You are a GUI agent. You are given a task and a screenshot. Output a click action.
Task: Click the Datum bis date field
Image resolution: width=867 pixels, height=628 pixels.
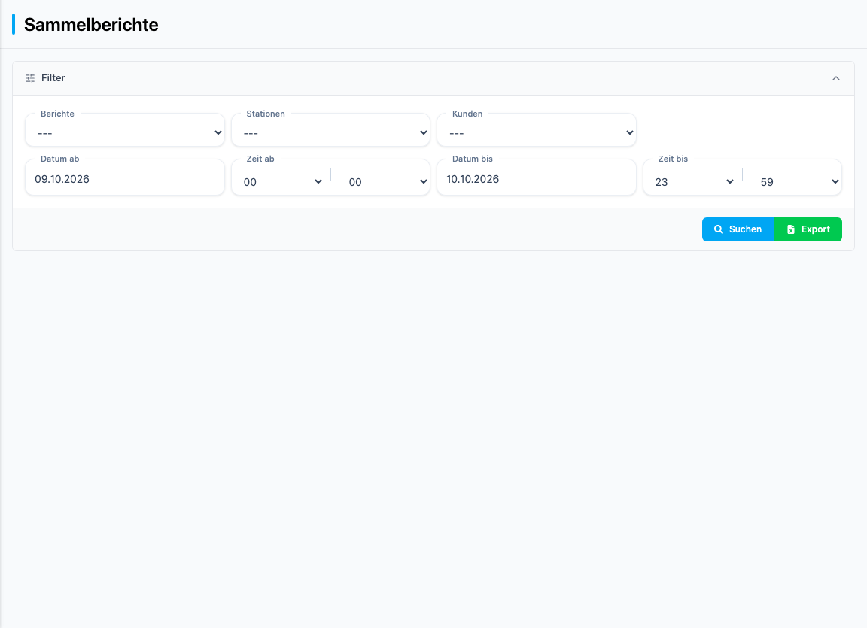pyautogui.click(x=537, y=179)
